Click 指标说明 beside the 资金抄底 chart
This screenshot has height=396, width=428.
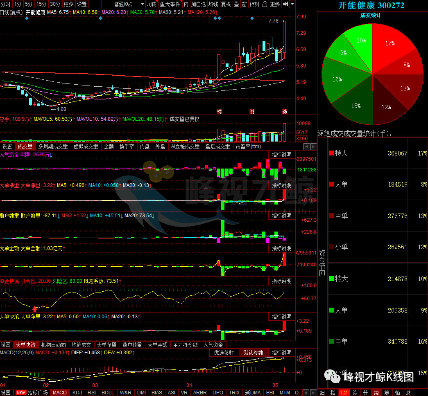point(281,281)
